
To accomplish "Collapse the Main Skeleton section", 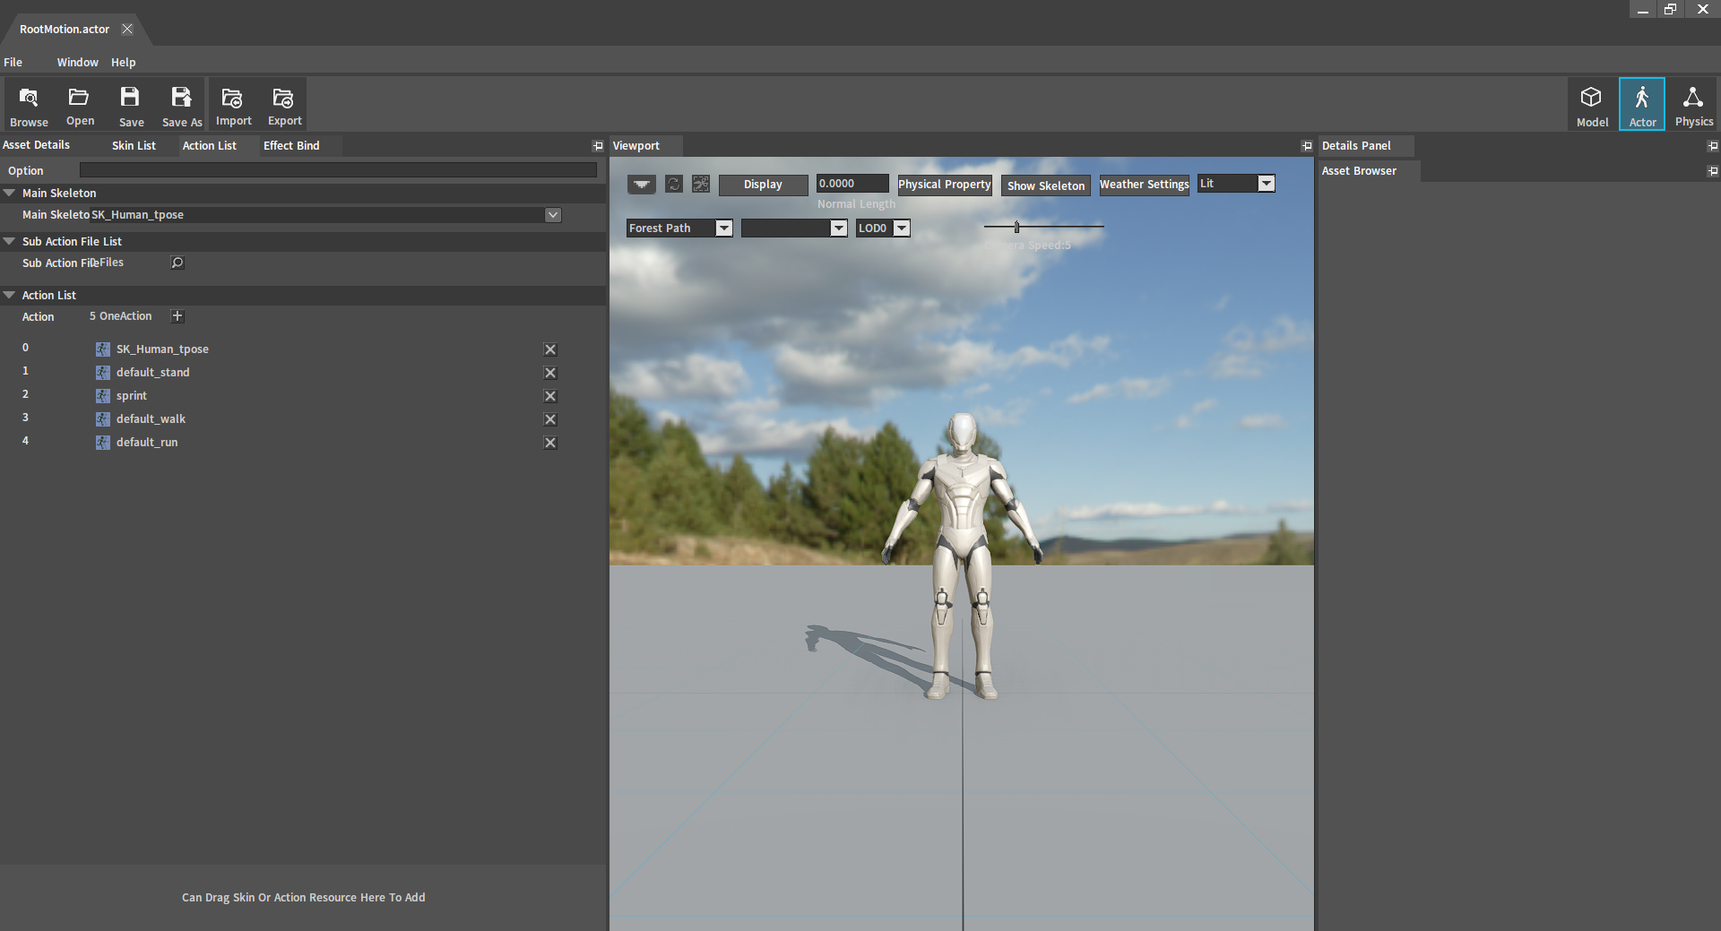I will [x=10, y=193].
